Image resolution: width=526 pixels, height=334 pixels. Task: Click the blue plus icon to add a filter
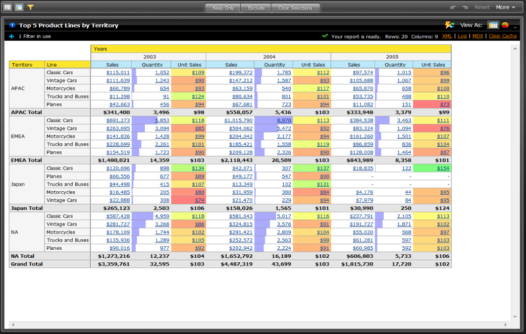11,36
